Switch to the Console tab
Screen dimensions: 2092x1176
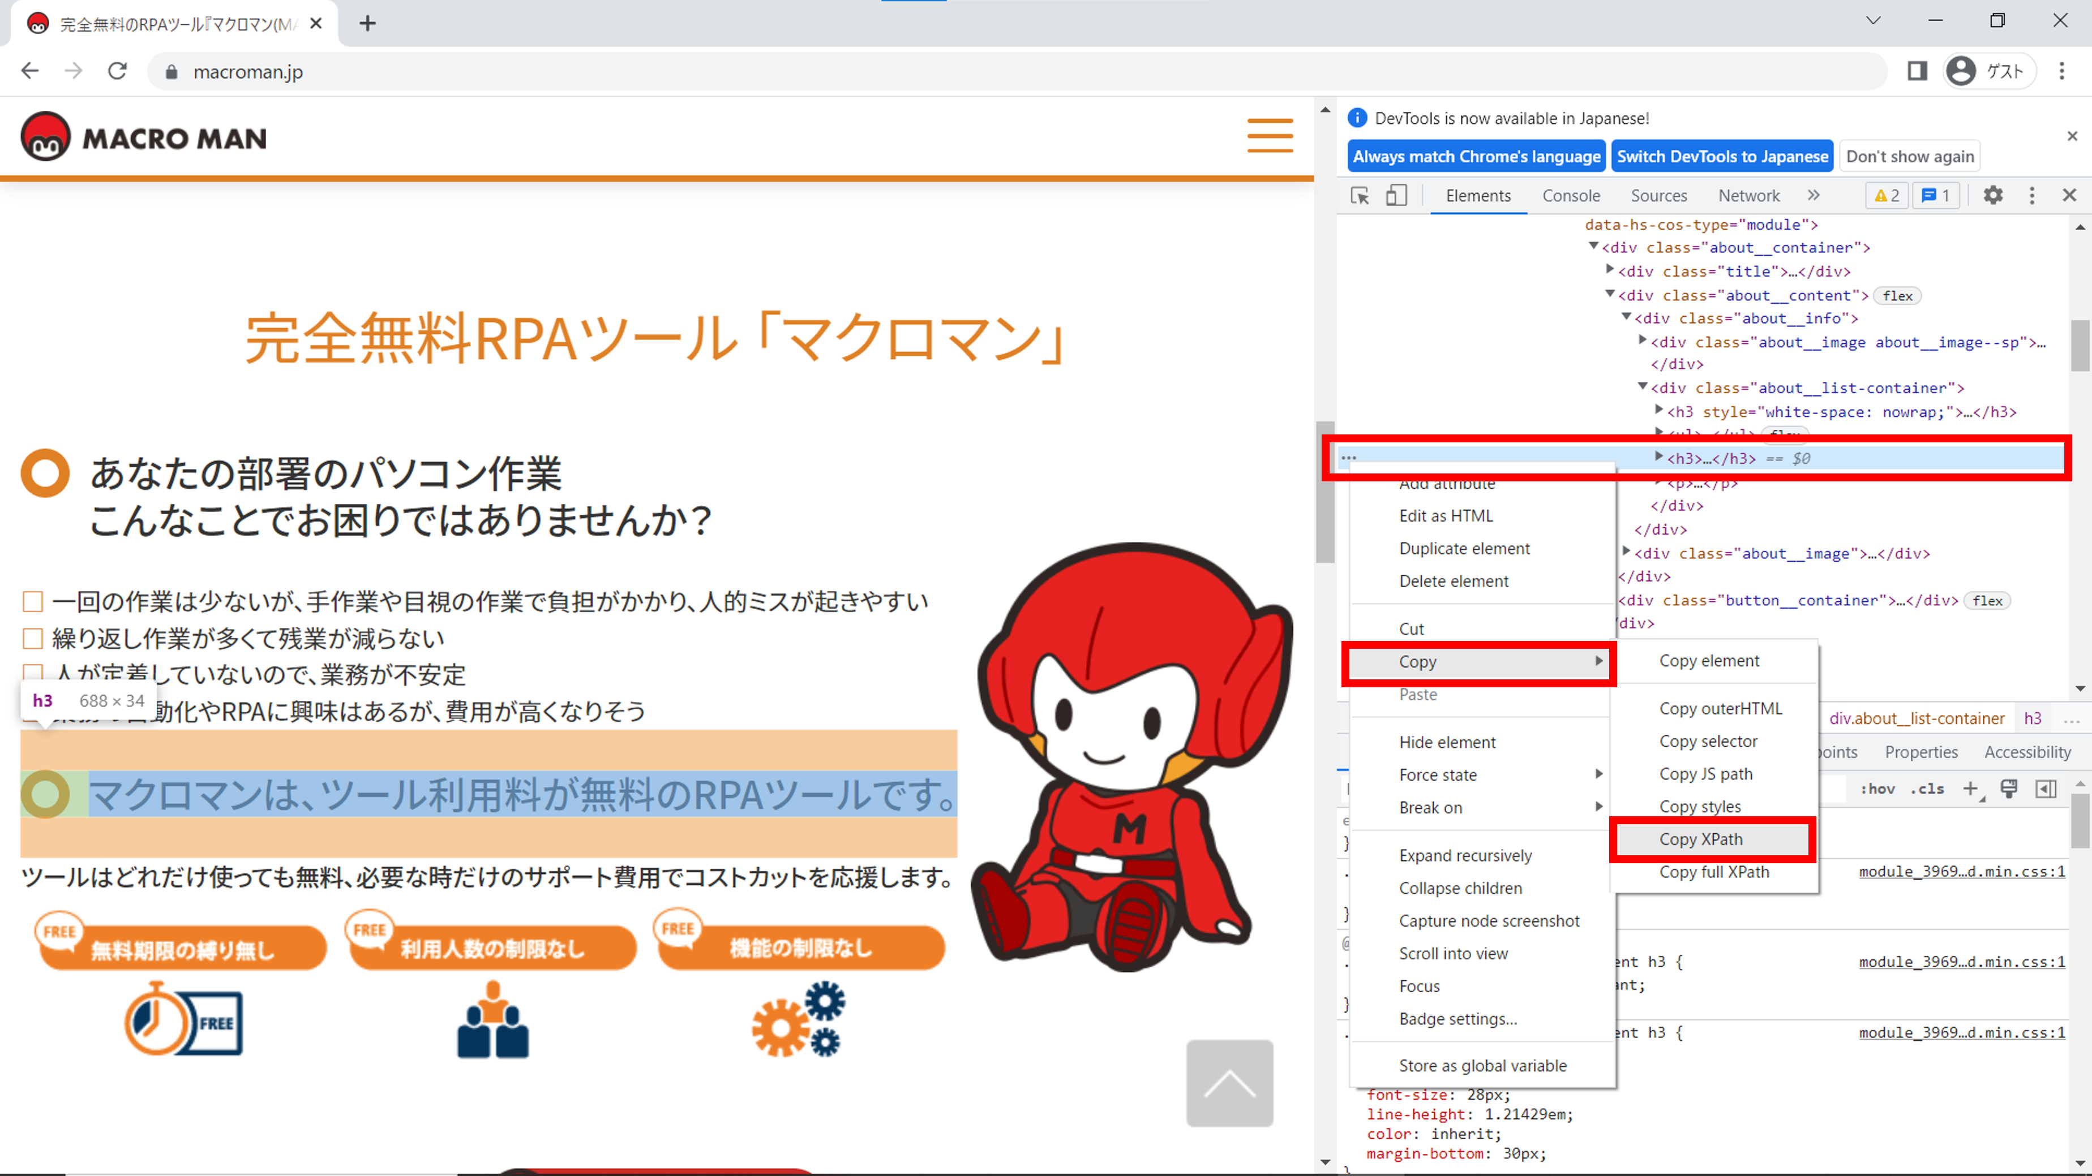coord(1571,196)
